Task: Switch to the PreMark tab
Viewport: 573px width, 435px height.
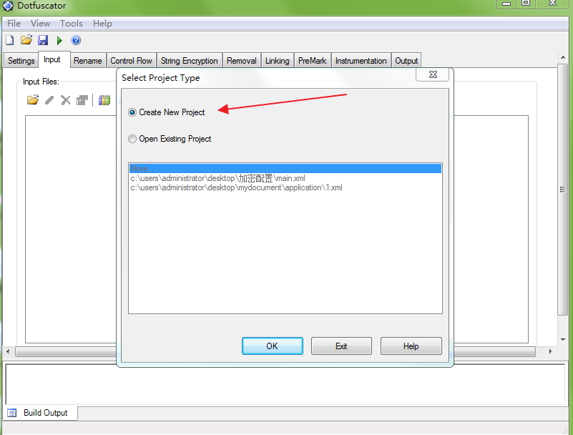Action: coord(312,61)
